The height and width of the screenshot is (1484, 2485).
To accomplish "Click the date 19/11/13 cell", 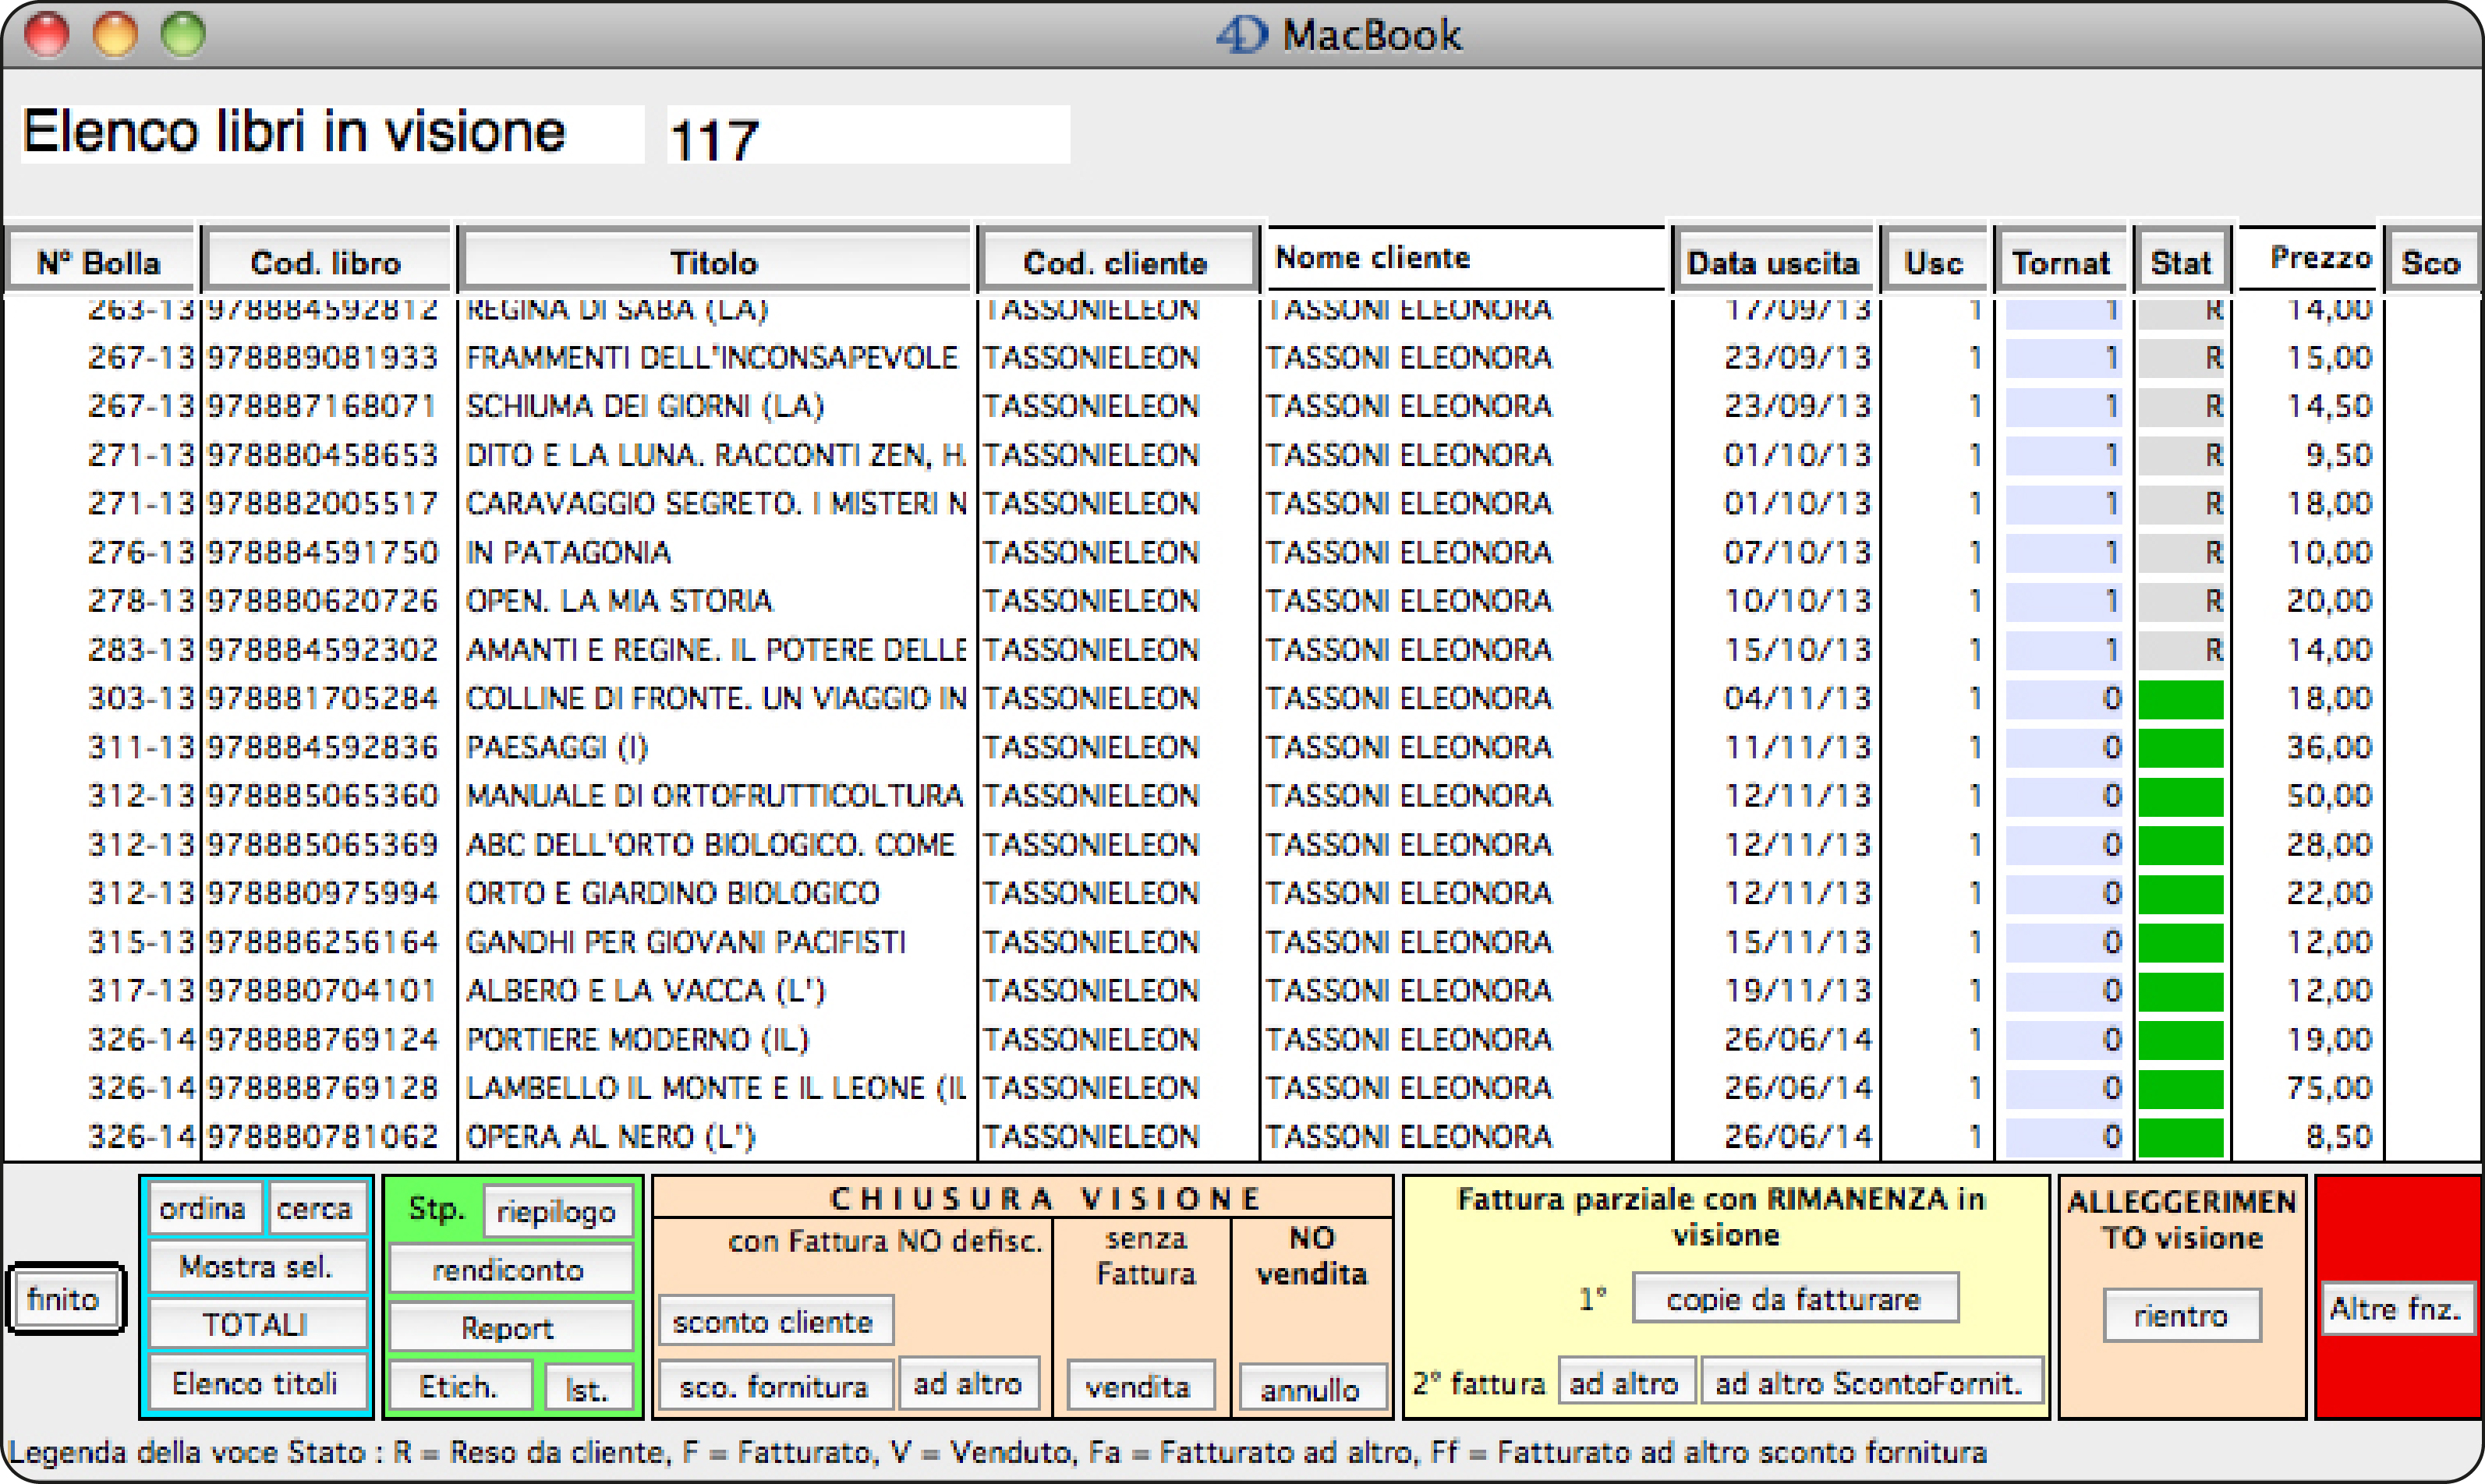I will click(x=1798, y=990).
